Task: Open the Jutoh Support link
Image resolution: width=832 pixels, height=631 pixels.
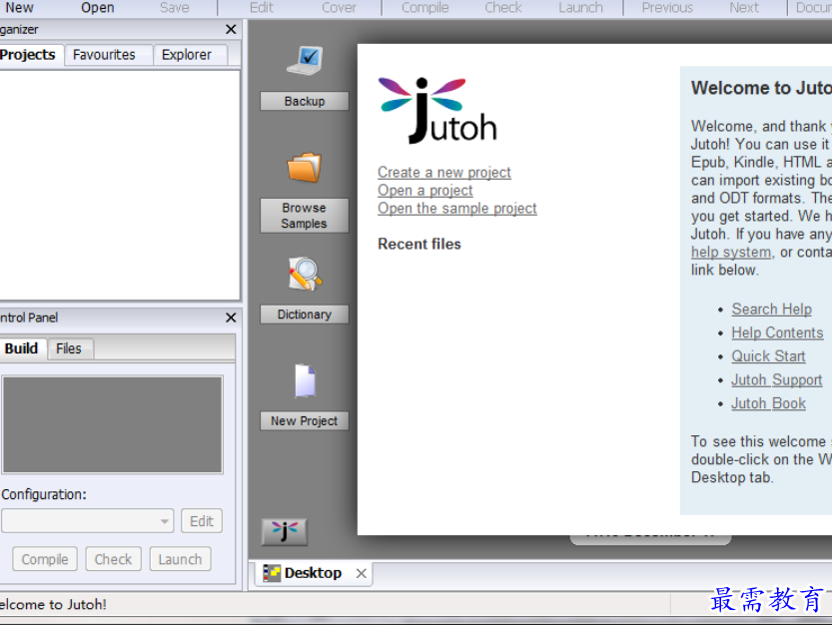Action: [777, 379]
